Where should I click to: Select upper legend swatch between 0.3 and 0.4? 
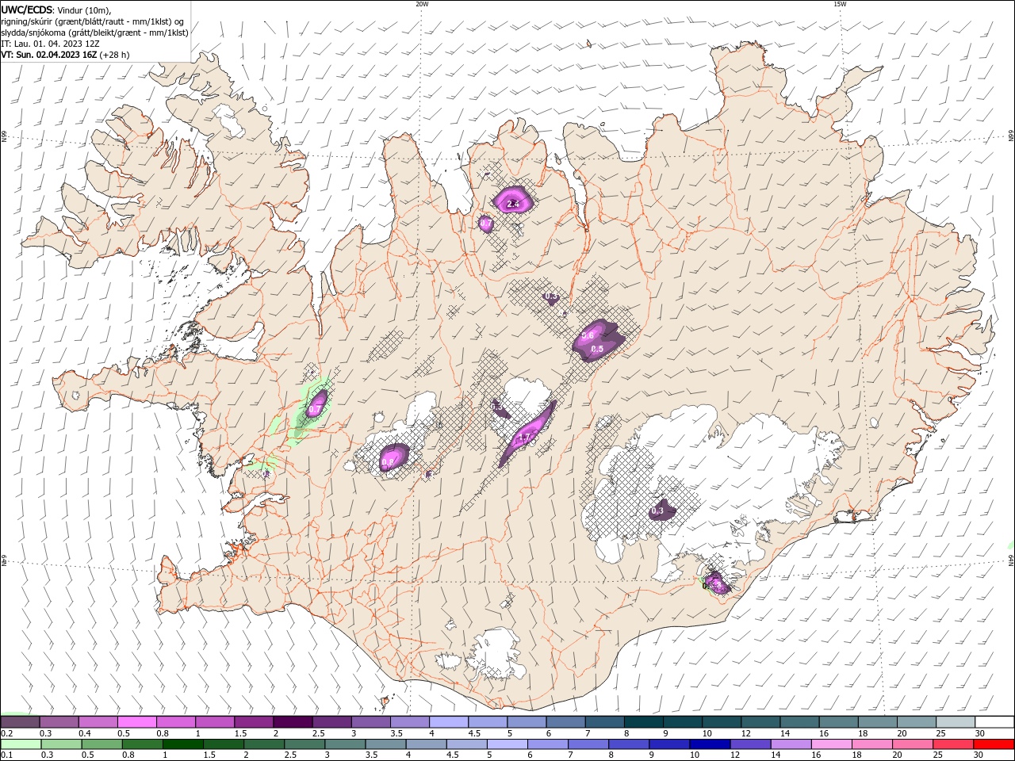(x=59, y=722)
